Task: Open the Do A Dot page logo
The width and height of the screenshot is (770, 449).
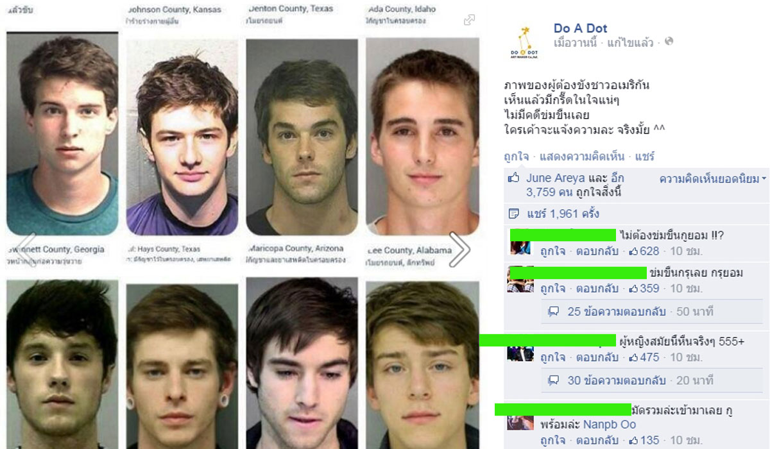Action: [524, 42]
